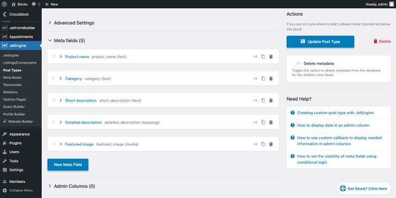The image size is (396, 198).
Task: Open the Options Pages submenu item
Action: [15, 100]
